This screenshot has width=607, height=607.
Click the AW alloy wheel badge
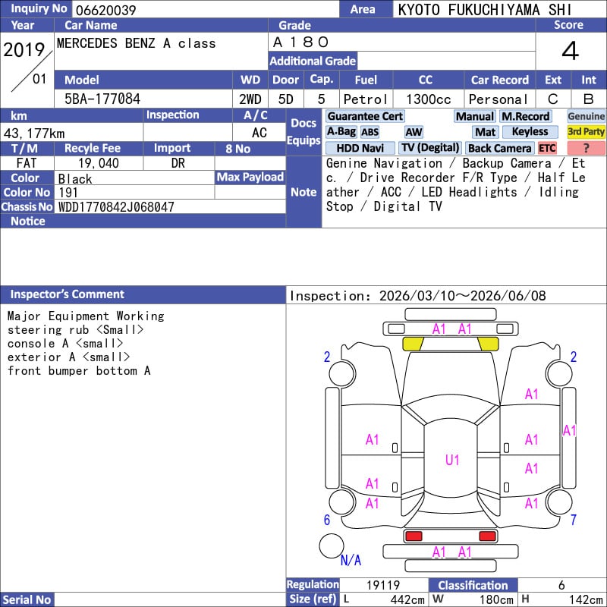tap(414, 132)
